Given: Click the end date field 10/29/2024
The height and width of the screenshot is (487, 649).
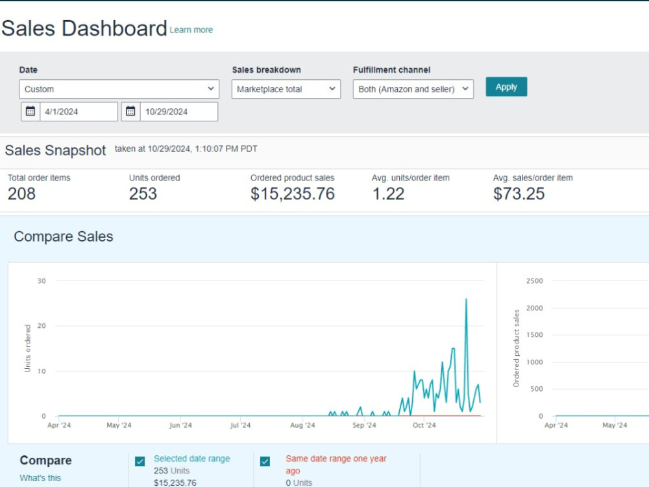Looking at the screenshot, I should (x=179, y=112).
